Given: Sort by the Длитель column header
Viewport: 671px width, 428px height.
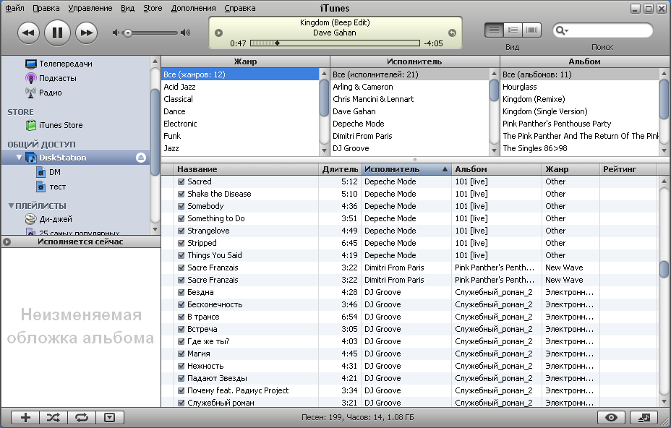Looking at the screenshot, I should [341, 169].
